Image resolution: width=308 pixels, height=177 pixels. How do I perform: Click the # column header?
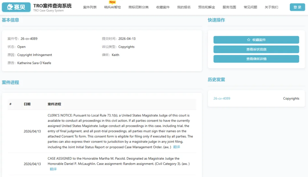[11, 104]
